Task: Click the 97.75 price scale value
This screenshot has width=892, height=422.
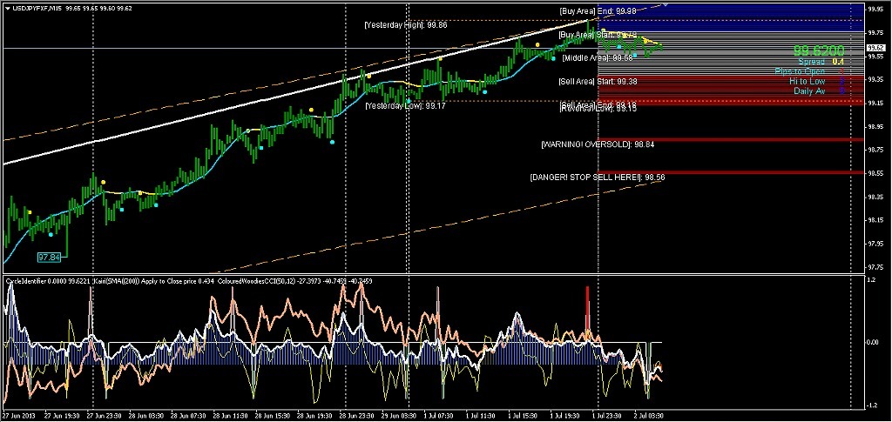Action: [x=875, y=267]
